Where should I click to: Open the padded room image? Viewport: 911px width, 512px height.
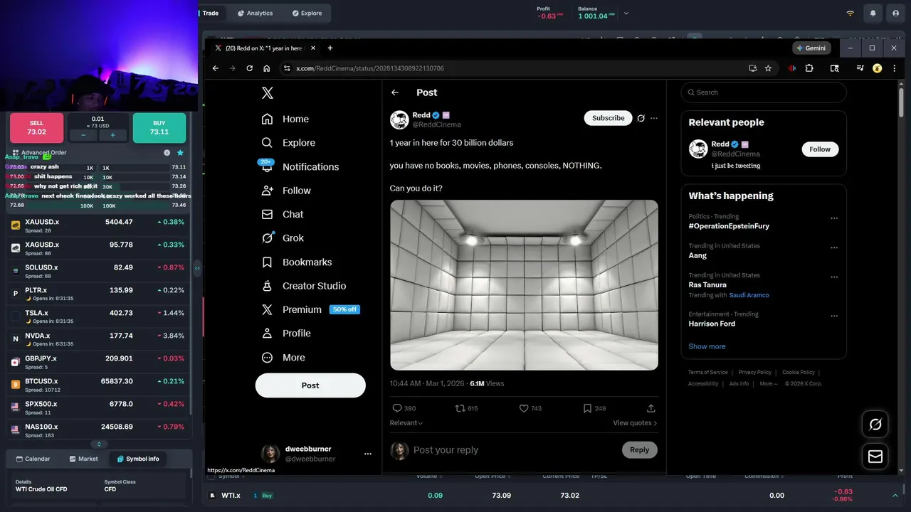pos(524,285)
